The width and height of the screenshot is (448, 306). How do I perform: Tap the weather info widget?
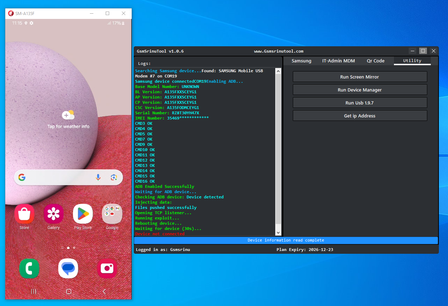pyautogui.click(x=68, y=120)
